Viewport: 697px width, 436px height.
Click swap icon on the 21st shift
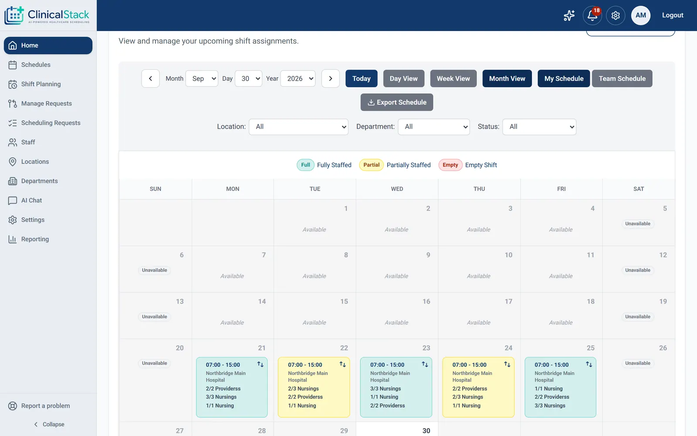coord(261,364)
